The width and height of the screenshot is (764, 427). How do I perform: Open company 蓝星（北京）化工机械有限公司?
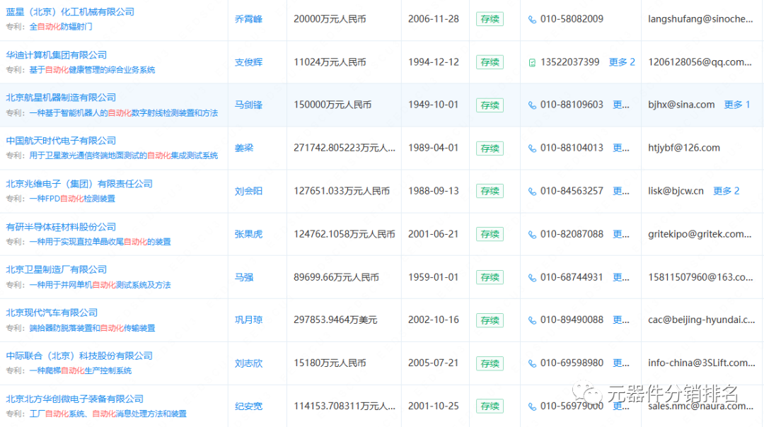(x=70, y=12)
